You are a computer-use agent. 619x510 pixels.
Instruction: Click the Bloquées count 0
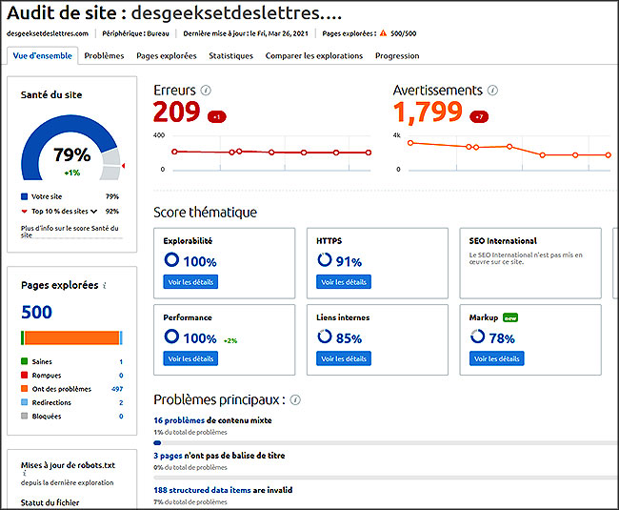(x=121, y=416)
